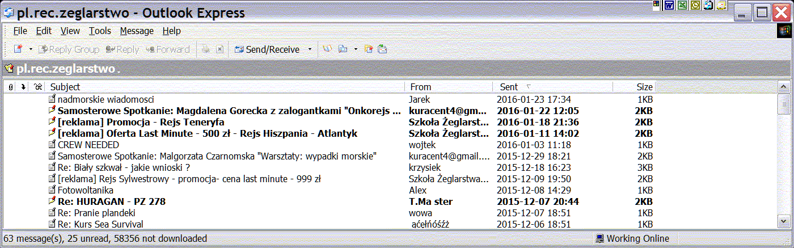This screenshot has width=794, height=248.
Task: Select message 'Fotowoltanika'
Action: coord(86,190)
